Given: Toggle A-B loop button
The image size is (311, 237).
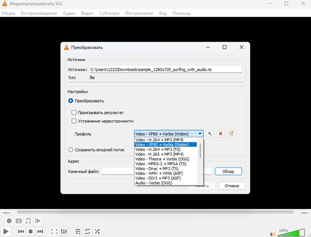Looking at the screenshot, I should click(28, 221).
